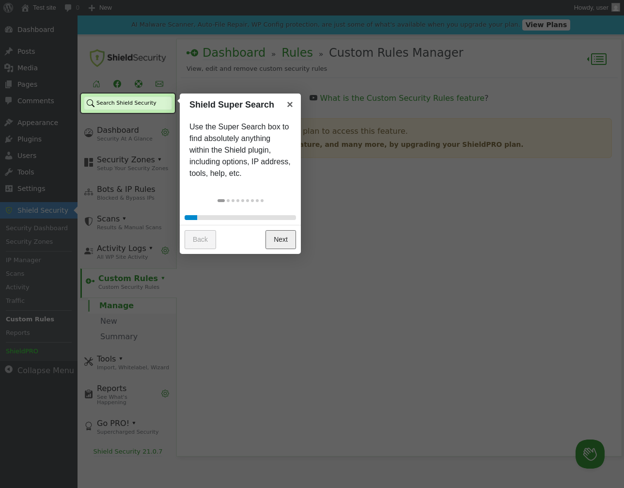624x488 pixels.
Task: Click the WordPress logo in admin bar
Action: [8, 8]
